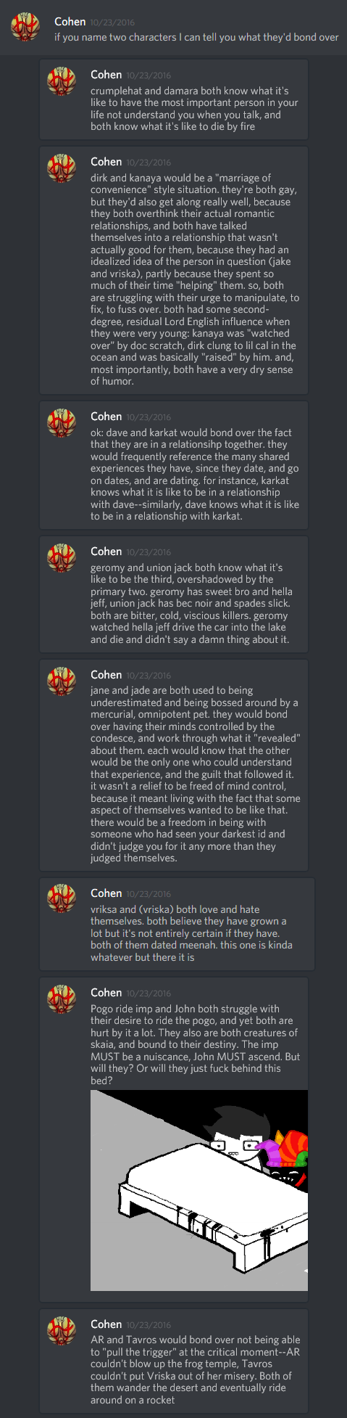
Task: Click avatar beside the dave and karkat message
Action: pos(62,423)
